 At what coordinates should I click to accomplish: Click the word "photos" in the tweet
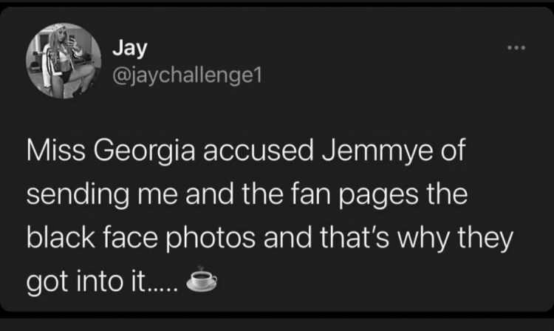211,239
